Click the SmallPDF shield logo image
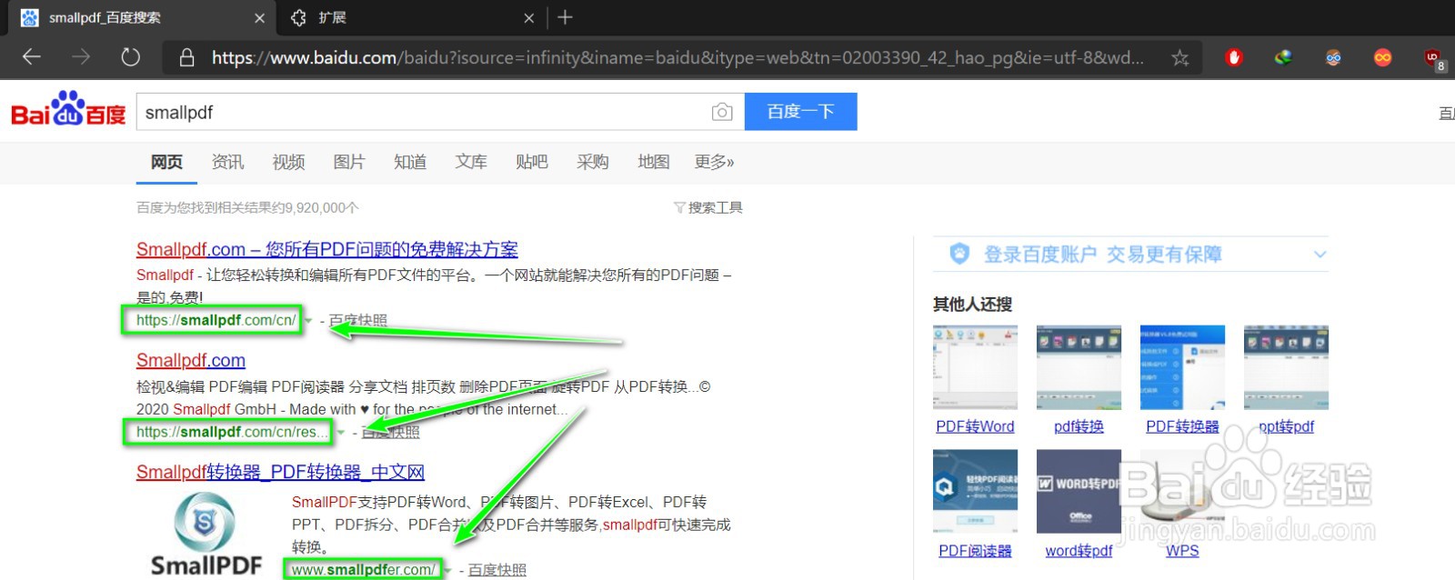Screen dimensions: 1455x580 click(206, 535)
